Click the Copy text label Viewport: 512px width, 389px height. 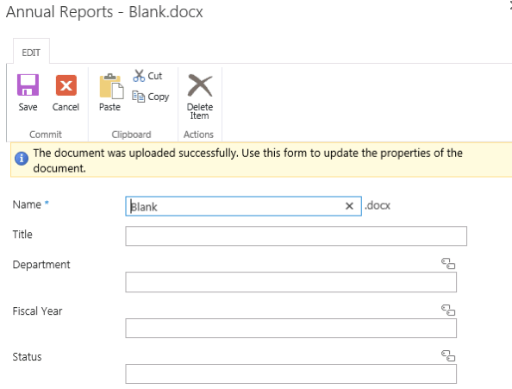coord(159,97)
